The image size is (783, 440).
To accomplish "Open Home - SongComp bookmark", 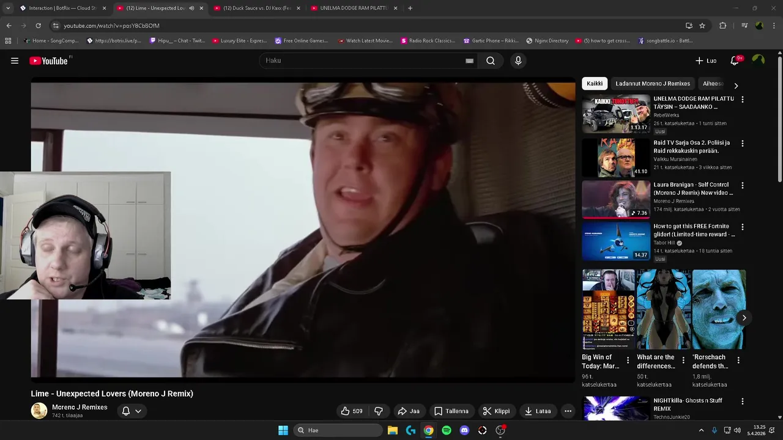I will click(x=51, y=41).
